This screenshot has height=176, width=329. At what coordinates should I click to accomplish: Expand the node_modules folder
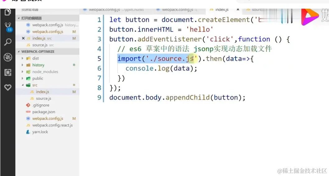click(x=22, y=72)
